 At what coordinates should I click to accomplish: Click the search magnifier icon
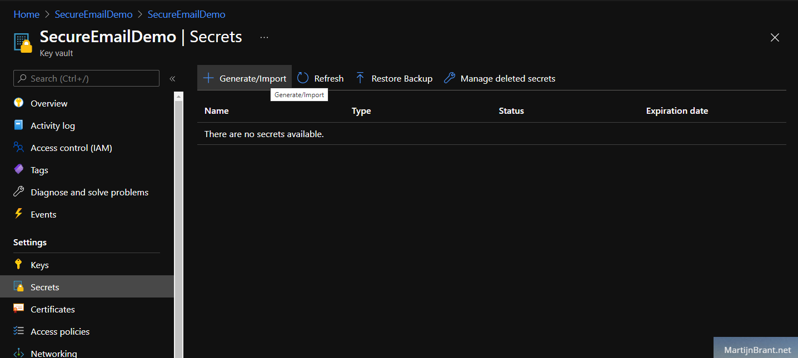tap(22, 78)
